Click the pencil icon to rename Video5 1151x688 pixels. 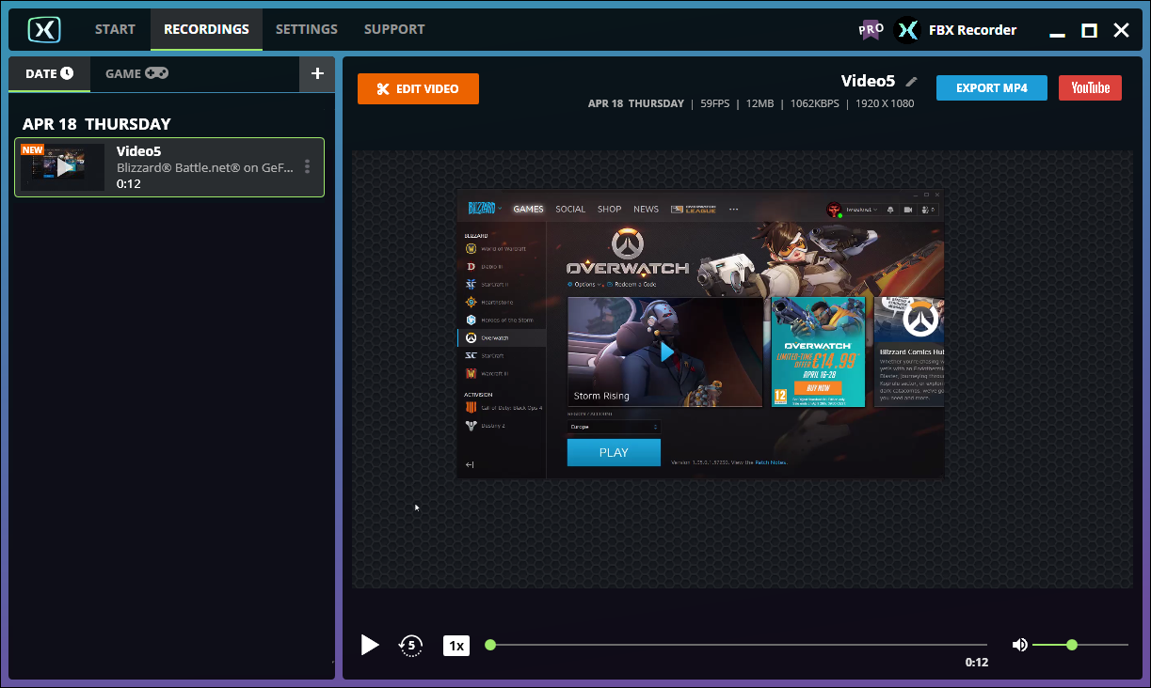click(x=910, y=81)
